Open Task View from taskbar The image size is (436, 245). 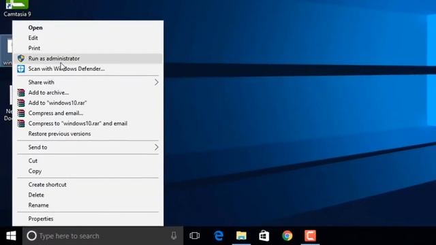[x=195, y=236]
